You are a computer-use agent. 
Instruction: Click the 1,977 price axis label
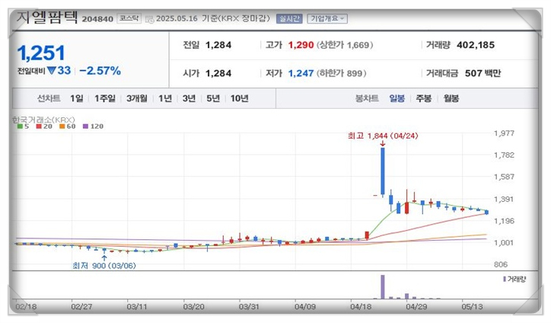(504, 133)
